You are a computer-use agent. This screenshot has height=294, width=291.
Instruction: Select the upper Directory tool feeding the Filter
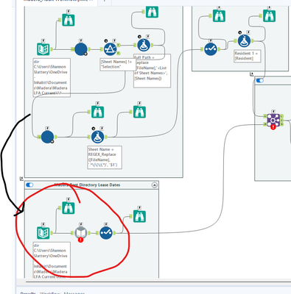43,49
